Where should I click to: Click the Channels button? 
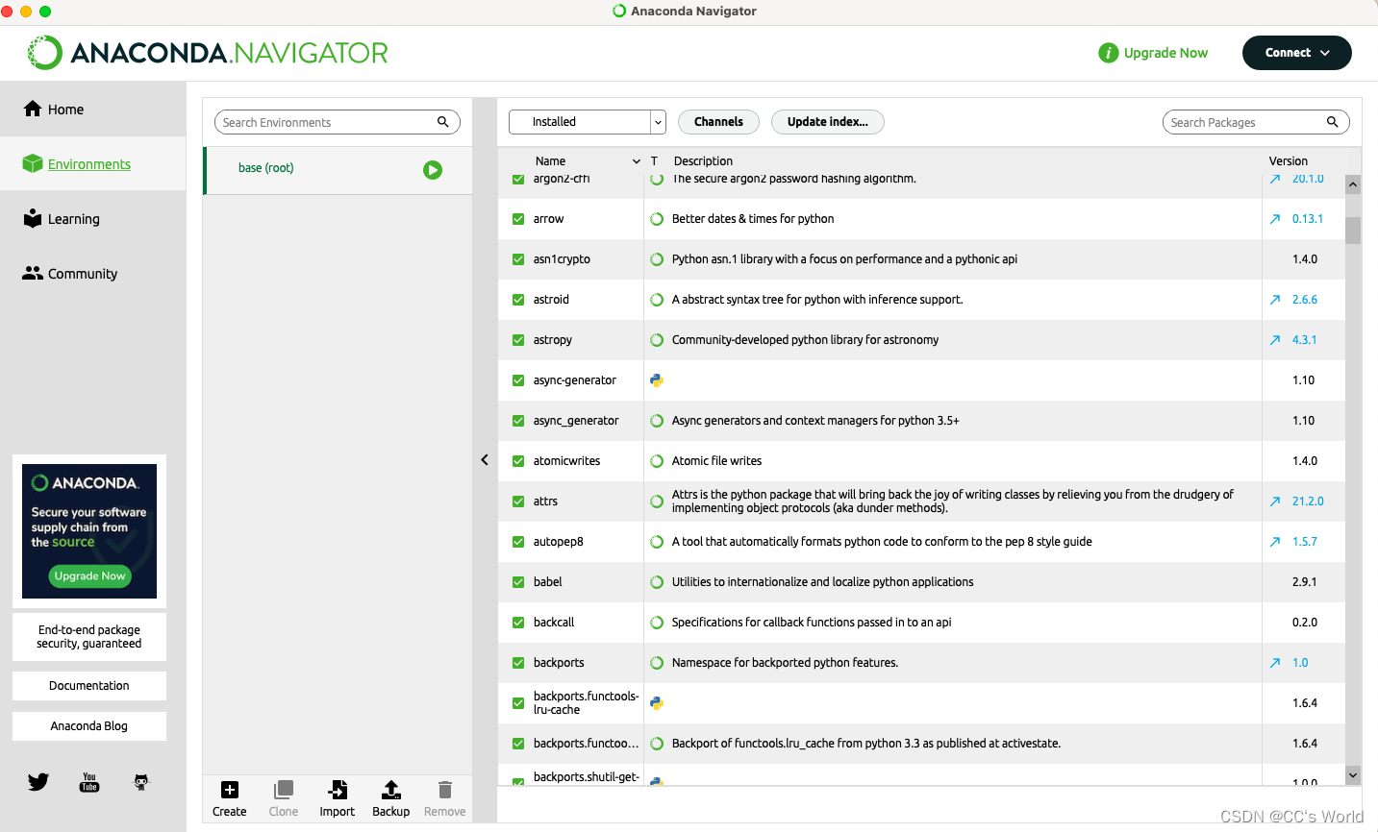pos(718,122)
